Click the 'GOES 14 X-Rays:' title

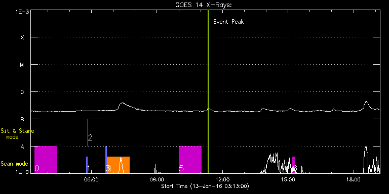(x=204, y=5)
